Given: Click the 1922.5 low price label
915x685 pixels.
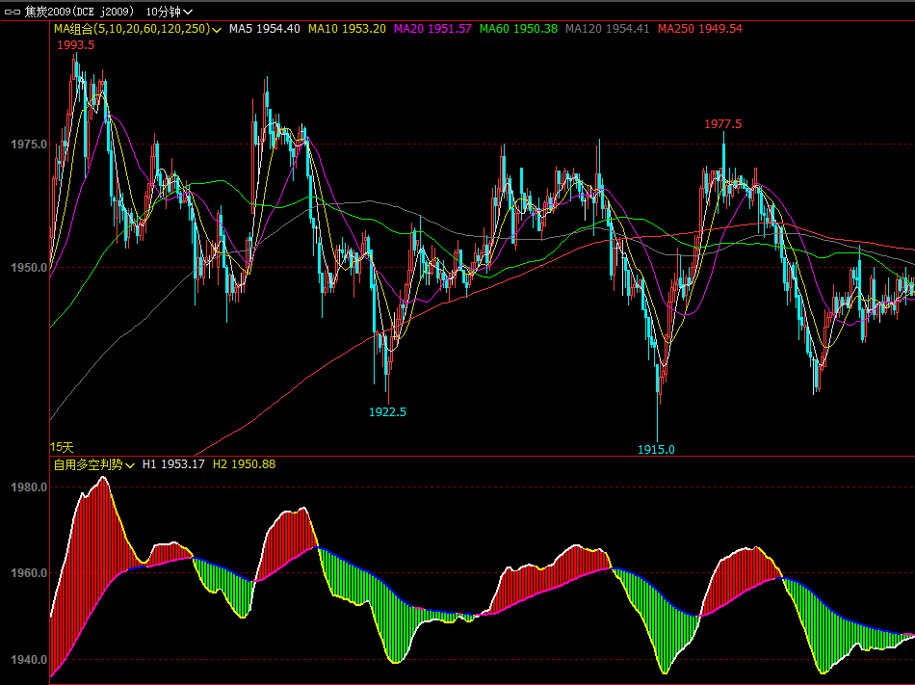Looking at the screenshot, I should 387,412.
